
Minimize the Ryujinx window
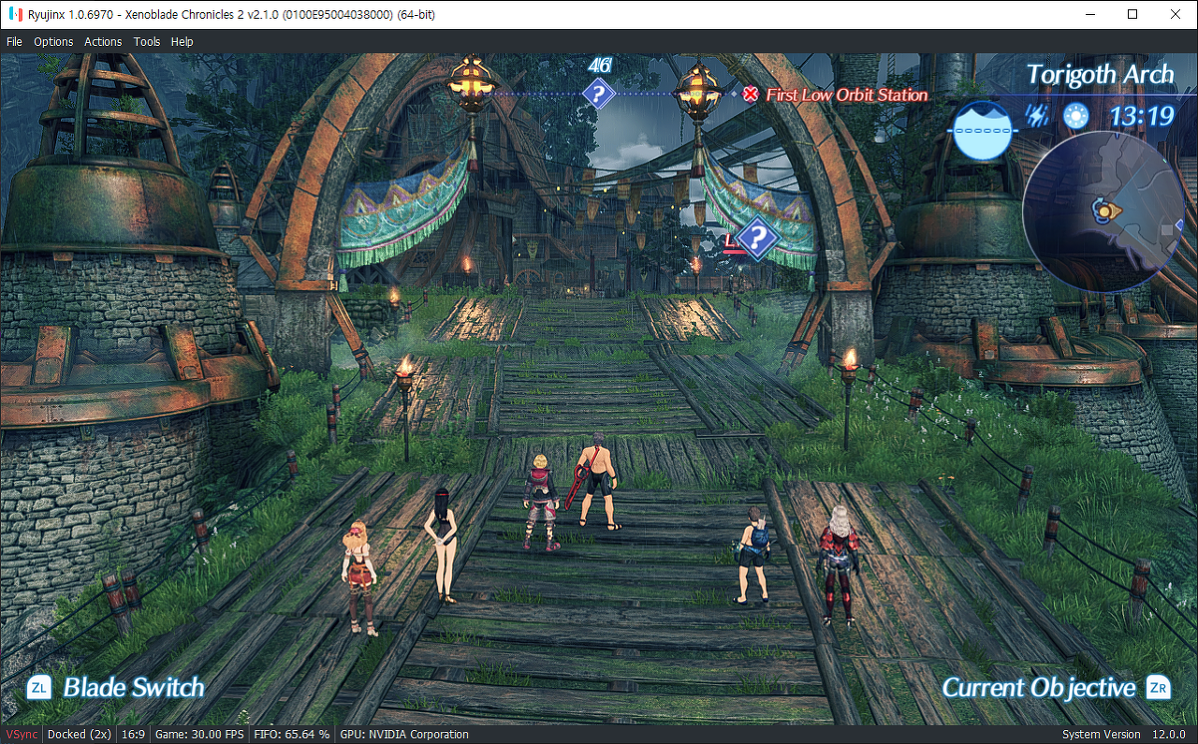pyautogui.click(x=1090, y=14)
